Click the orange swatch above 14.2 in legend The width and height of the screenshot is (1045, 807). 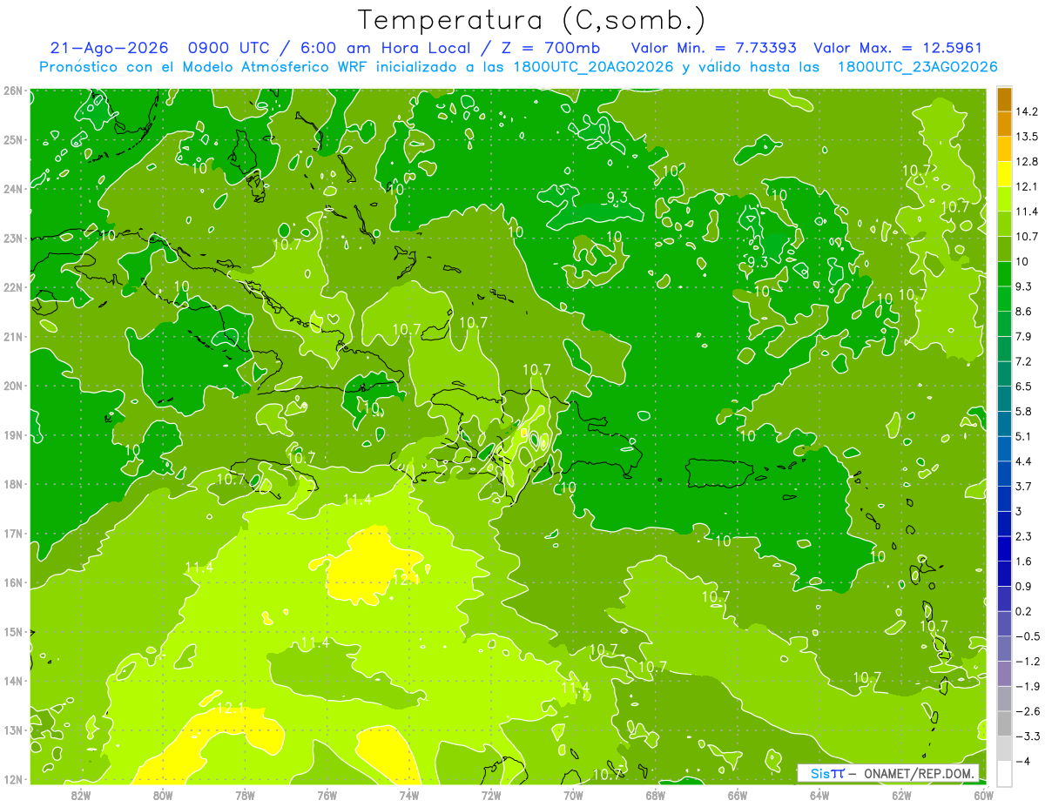click(1004, 98)
